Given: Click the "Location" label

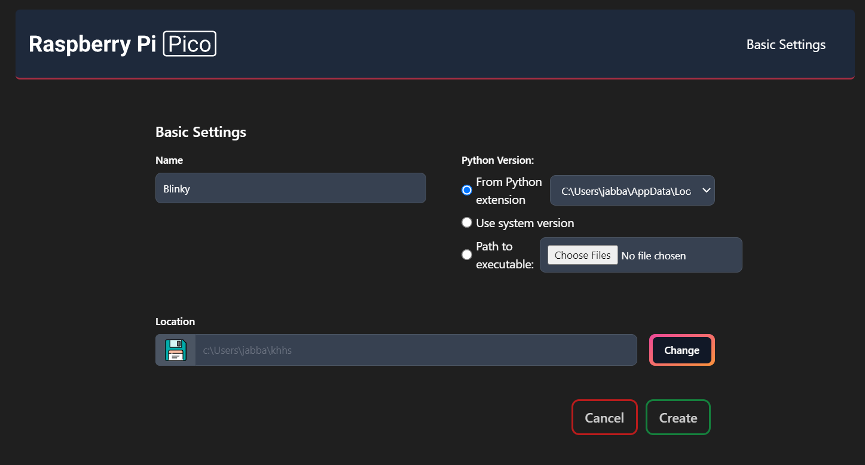Looking at the screenshot, I should pyautogui.click(x=175, y=322).
